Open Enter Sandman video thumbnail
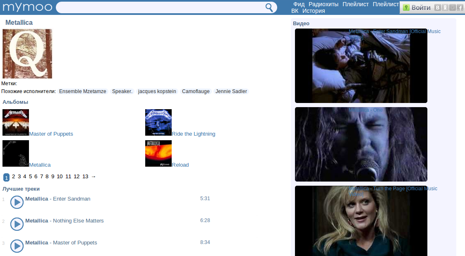Image resolution: width=465 pixels, height=256 pixels. point(361,66)
